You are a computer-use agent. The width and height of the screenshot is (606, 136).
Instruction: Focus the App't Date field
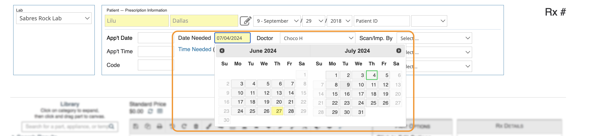[x=156, y=38]
